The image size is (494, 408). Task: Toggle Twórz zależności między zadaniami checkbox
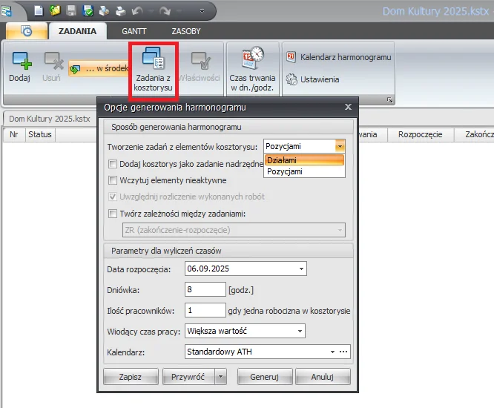point(113,214)
